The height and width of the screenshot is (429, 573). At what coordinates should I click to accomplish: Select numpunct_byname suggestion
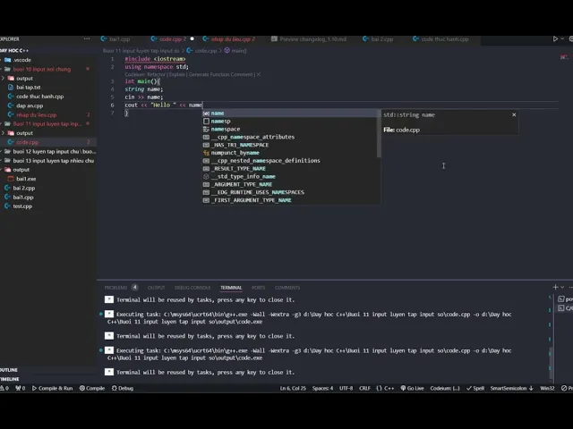pyautogui.click(x=290, y=153)
